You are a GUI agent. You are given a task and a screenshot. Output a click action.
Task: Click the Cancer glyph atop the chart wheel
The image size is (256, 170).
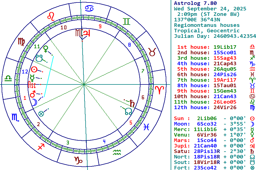click(x=89, y=8)
